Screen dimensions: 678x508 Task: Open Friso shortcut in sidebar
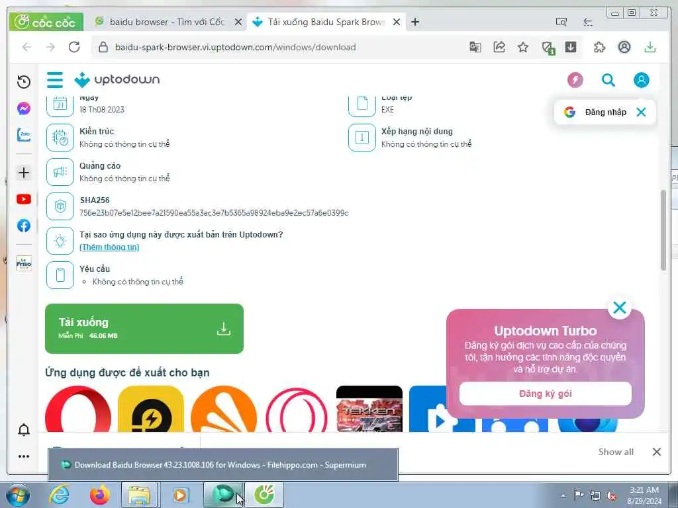tap(24, 263)
